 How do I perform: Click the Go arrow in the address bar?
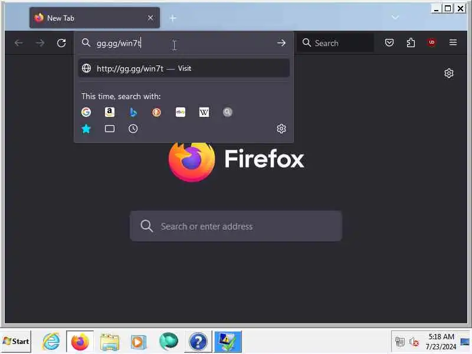281,43
